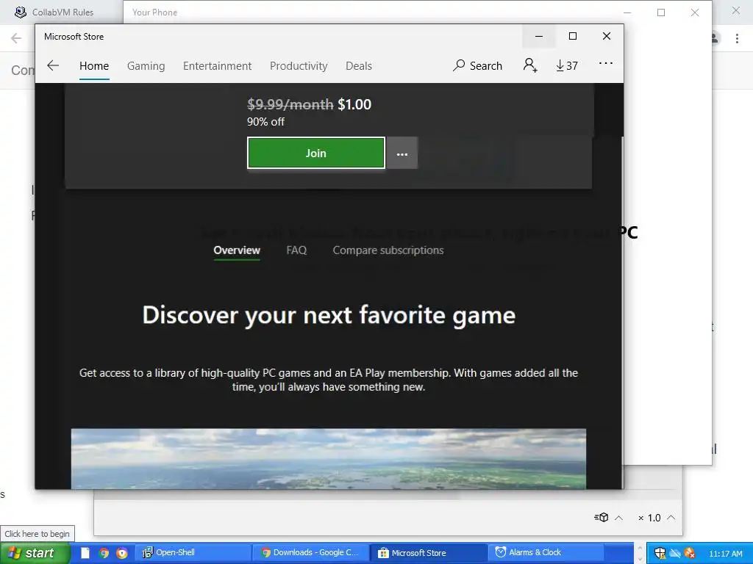Viewport: 753px width, 564px height.
Task: Go to the Deals tab
Action: (x=359, y=65)
